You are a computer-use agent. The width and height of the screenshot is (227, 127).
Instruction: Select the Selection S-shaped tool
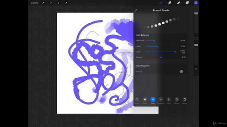point(59,3)
